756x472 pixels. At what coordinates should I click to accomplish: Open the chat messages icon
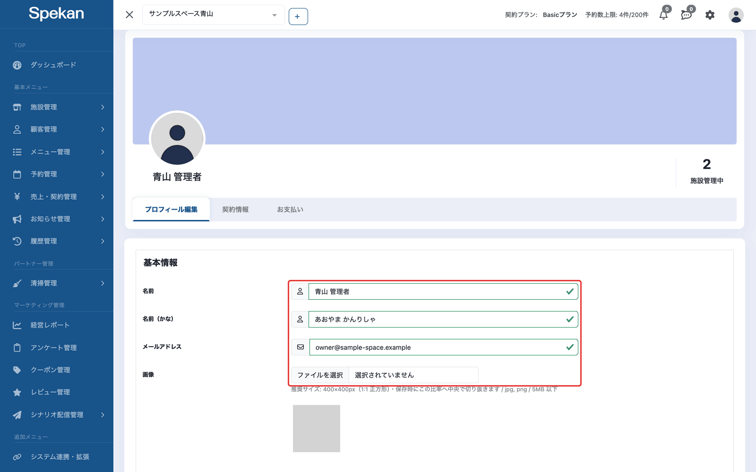point(687,15)
